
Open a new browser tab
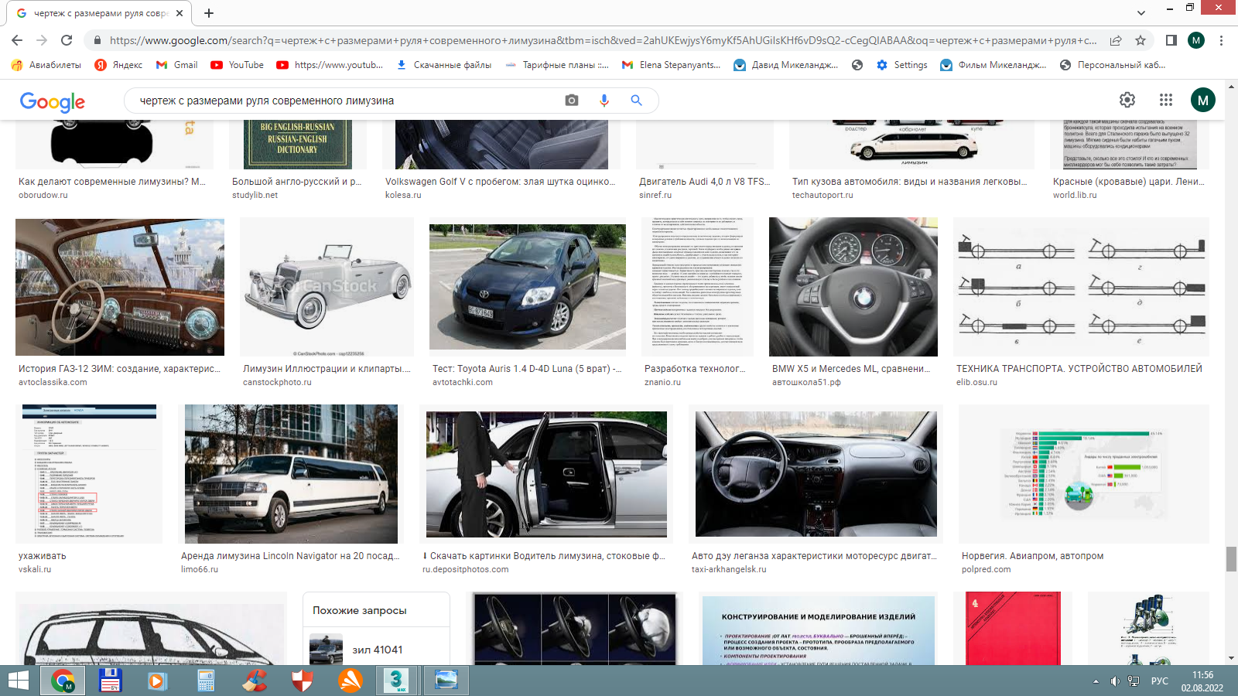click(209, 13)
